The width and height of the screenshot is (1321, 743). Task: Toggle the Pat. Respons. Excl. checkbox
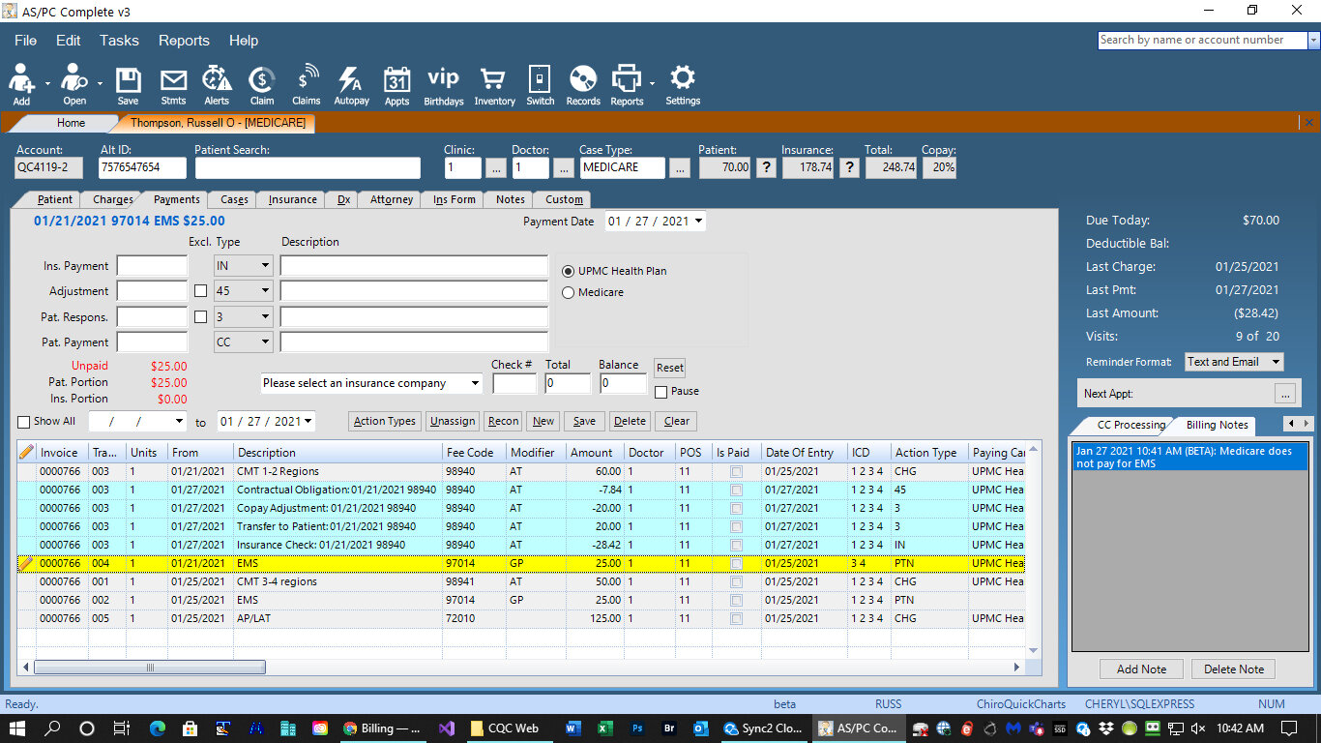click(x=200, y=316)
